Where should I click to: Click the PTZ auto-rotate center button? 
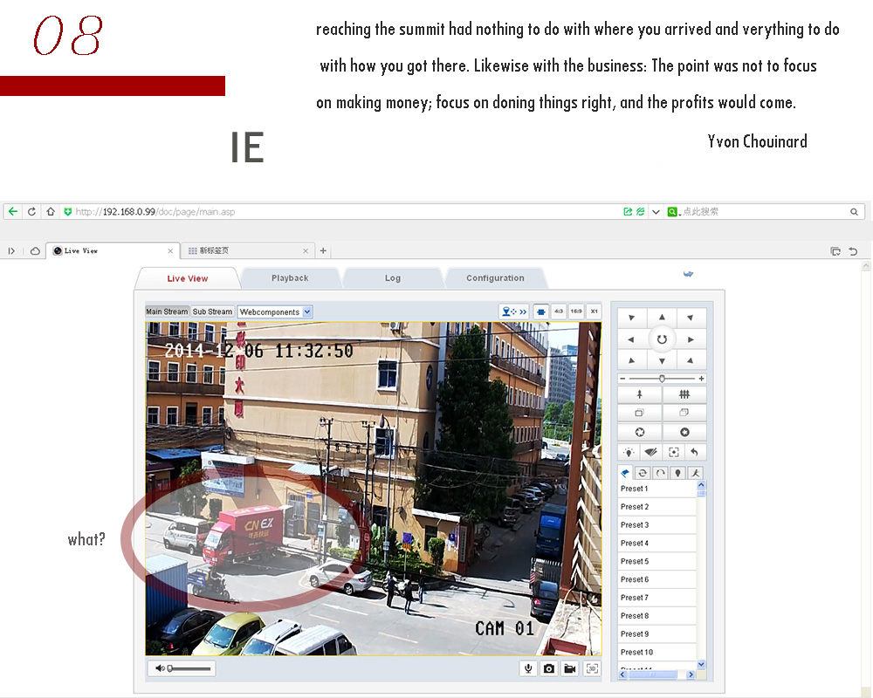point(662,339)
